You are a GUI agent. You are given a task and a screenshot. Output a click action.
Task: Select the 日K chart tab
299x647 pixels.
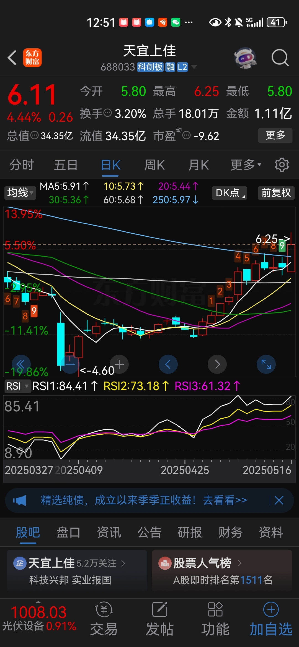point(110,165)
